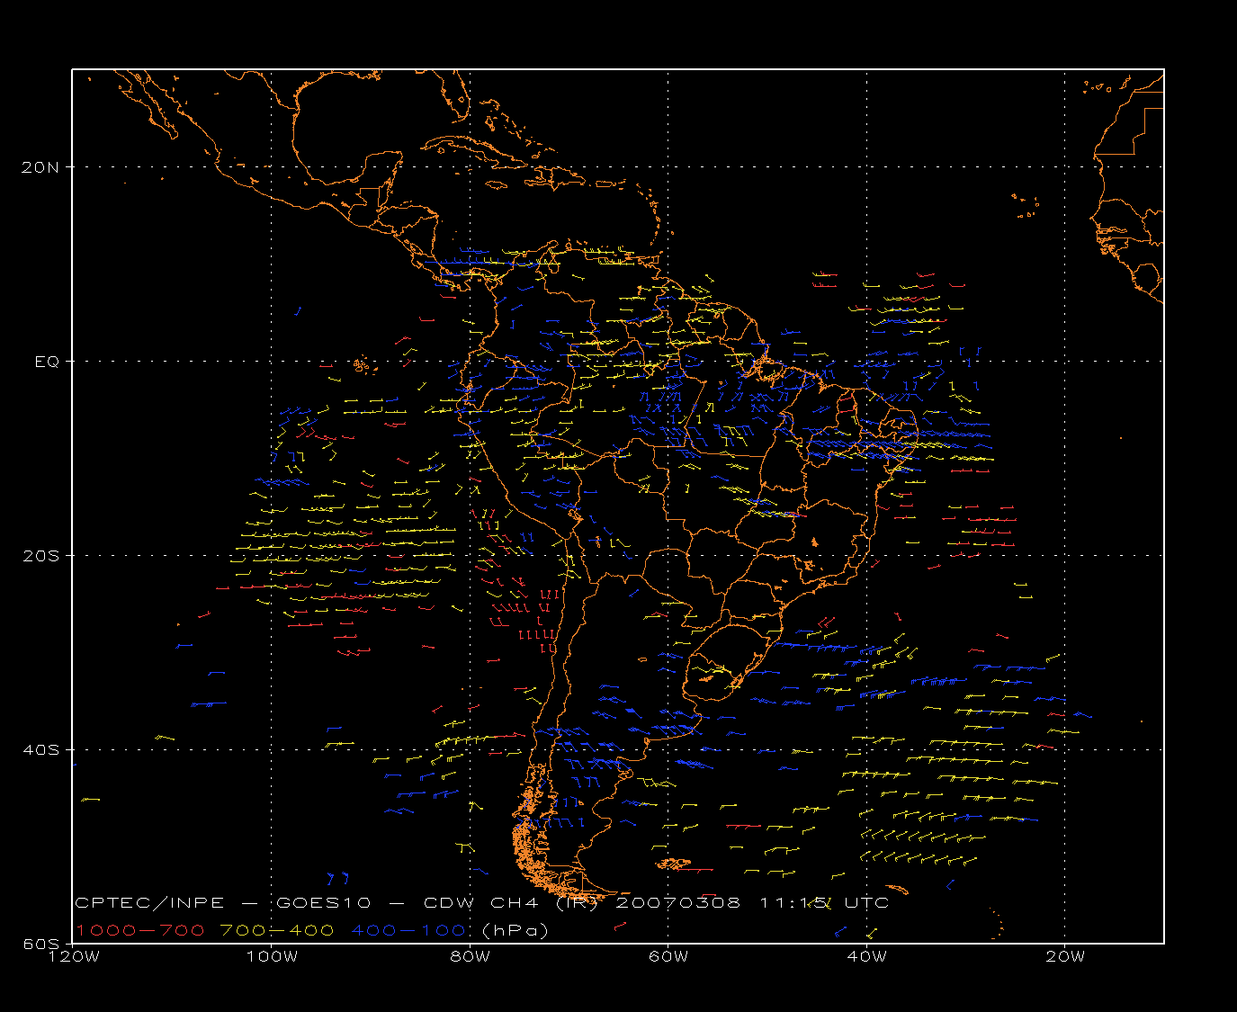Viewport: 1237px width, 1012px height.
Task: Click the GOES10 satellite label
Action: 325,903
